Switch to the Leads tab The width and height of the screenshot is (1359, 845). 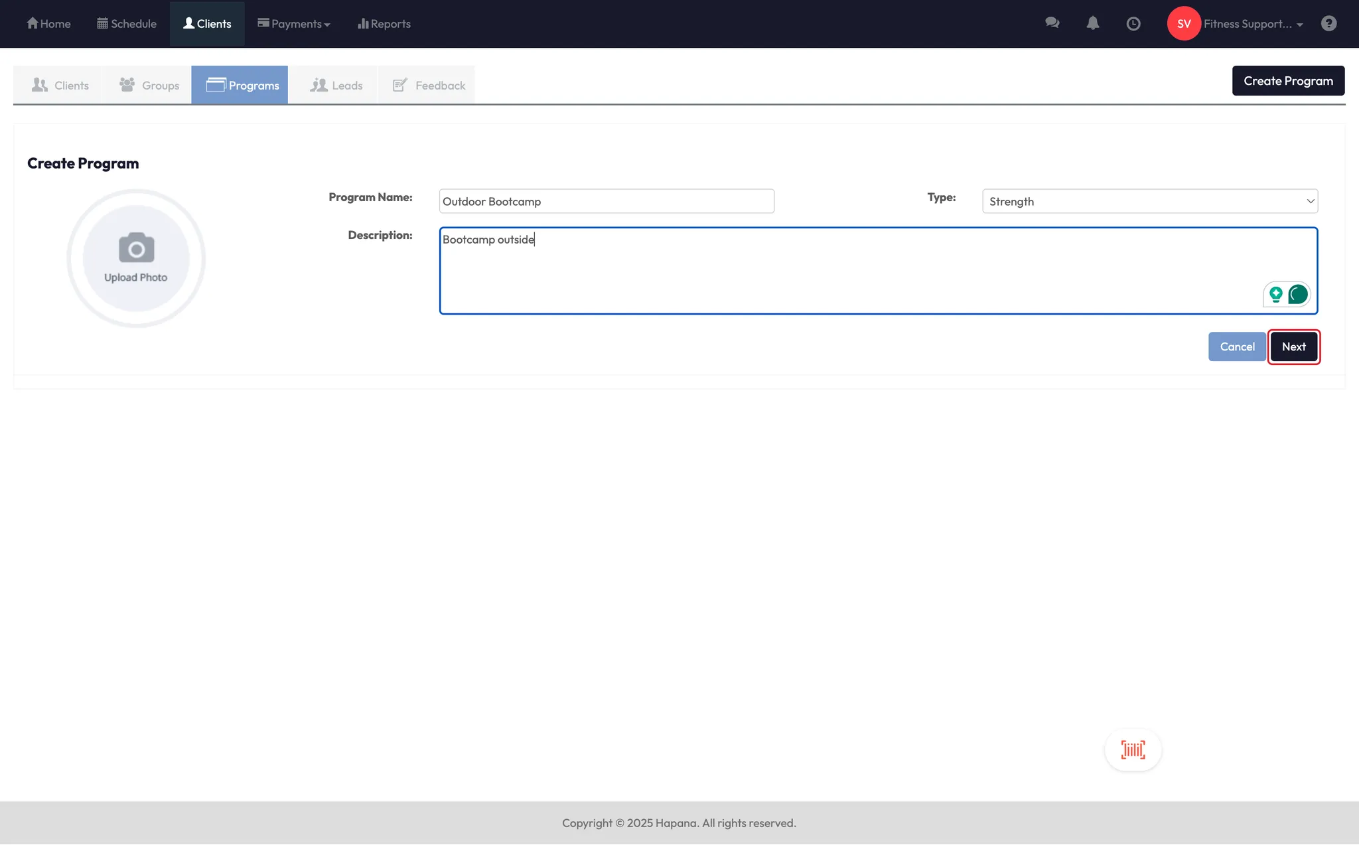coord(336,85)
